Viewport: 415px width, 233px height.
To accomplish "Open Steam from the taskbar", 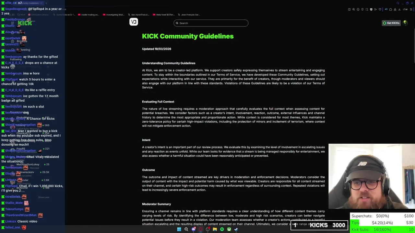I will (x=236, y=229).
